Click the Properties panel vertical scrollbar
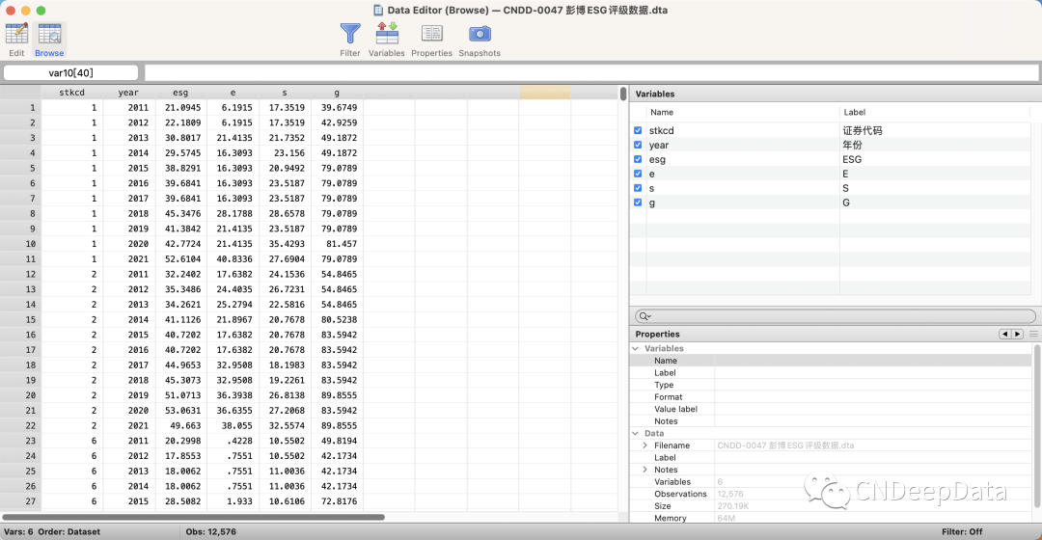This screenshot has width=1042, height=540. pyautogui.click(x=1036, y=426)
